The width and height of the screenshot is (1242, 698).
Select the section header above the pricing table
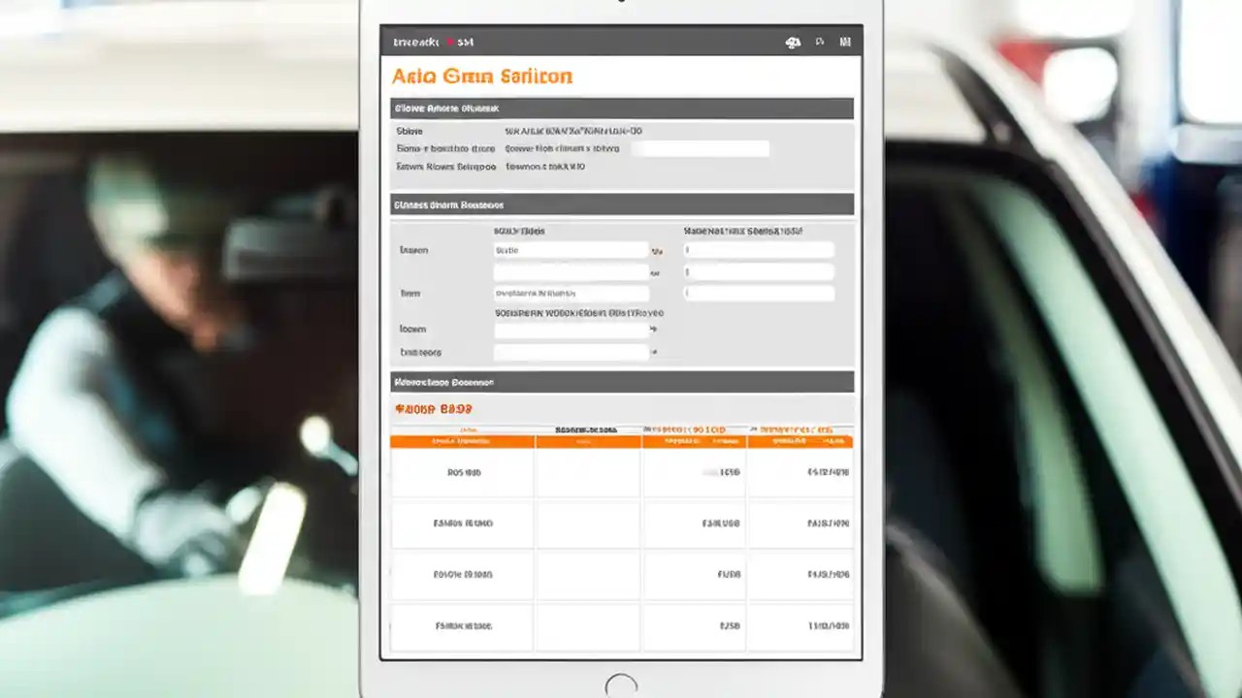(621, 382)
